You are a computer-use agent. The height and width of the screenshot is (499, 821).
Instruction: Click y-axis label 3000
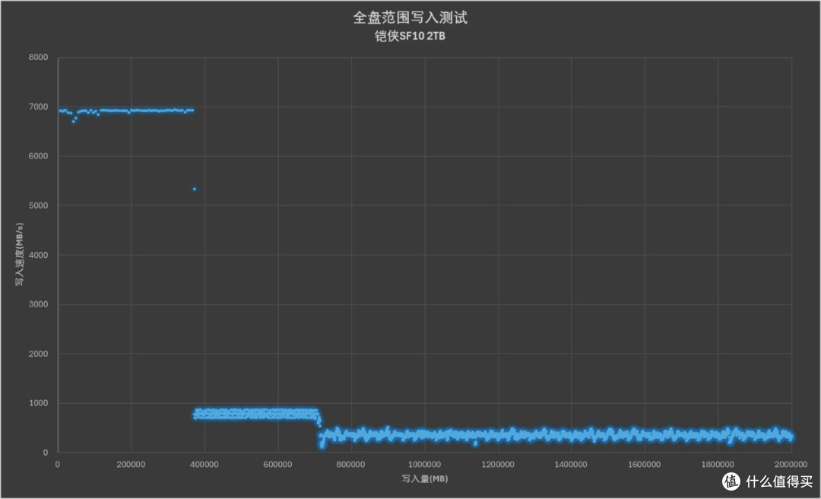(x=38, y=304)
